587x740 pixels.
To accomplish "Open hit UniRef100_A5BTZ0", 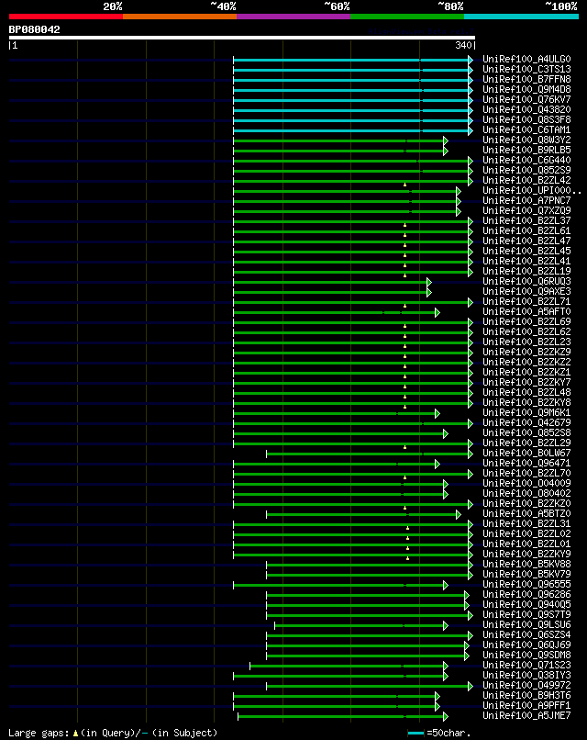I will pyautogui.click(x=526, y=513).
